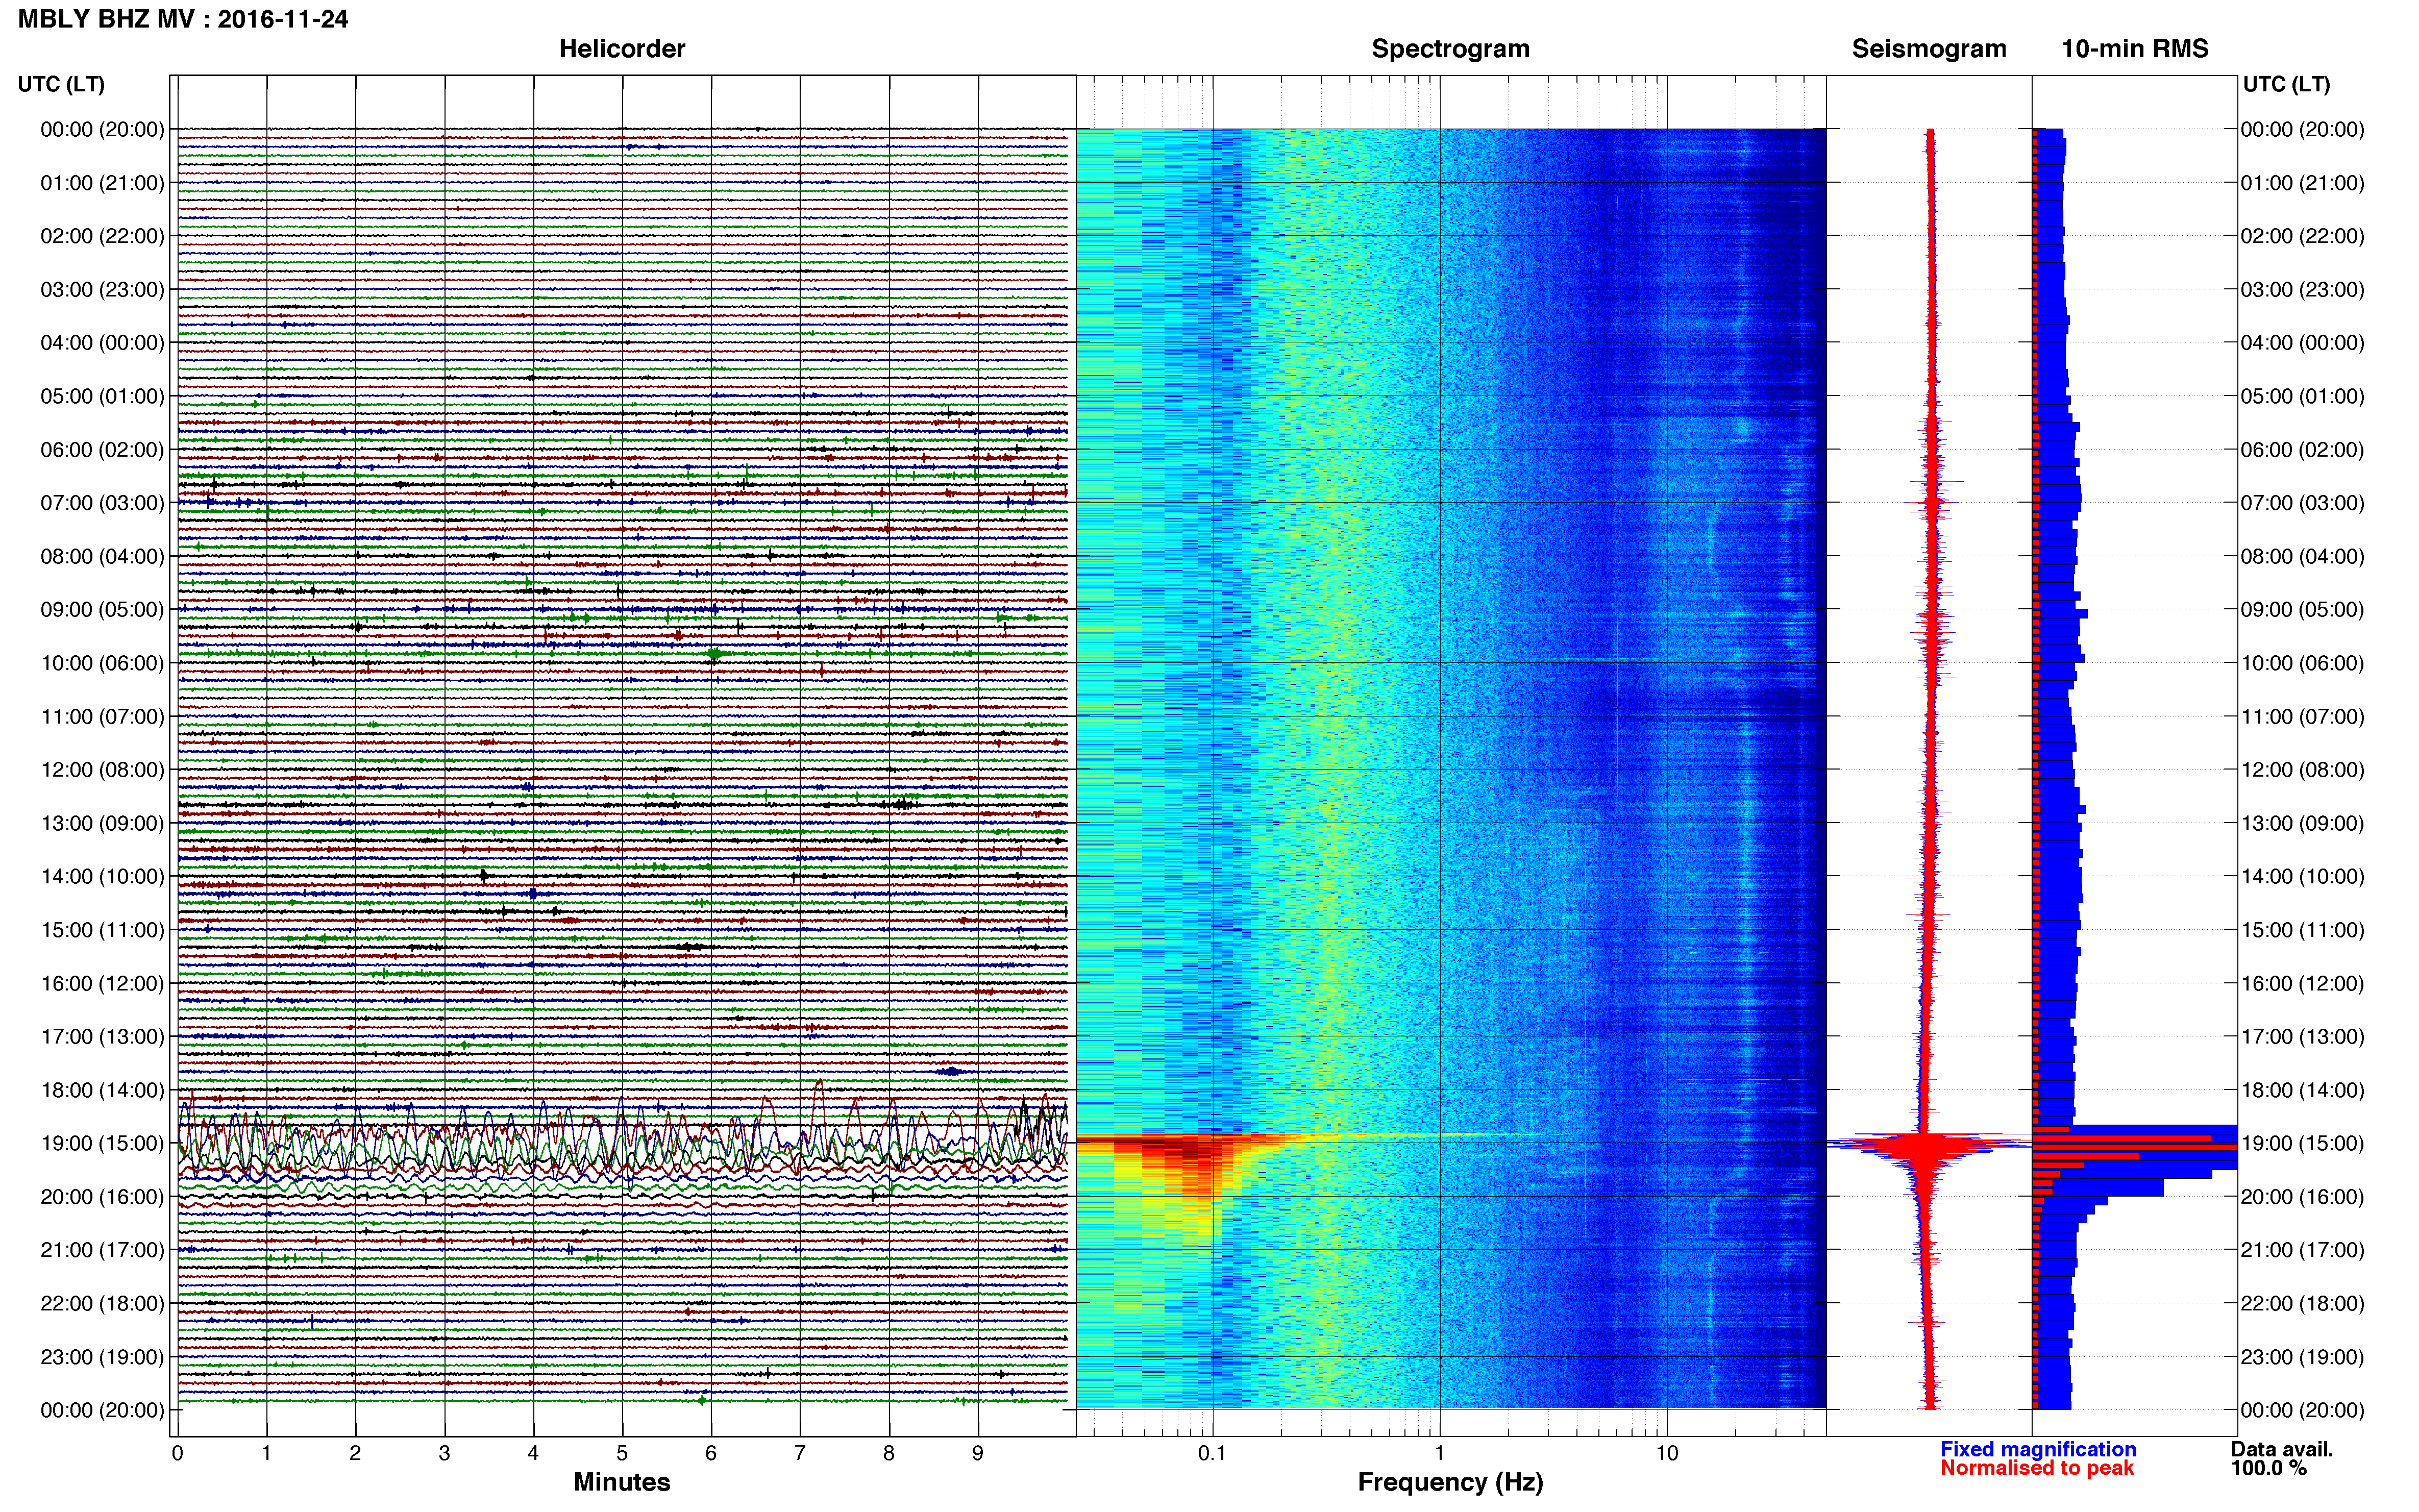Click the left '00:00 (20:00)' top time label

click(102, 129)
